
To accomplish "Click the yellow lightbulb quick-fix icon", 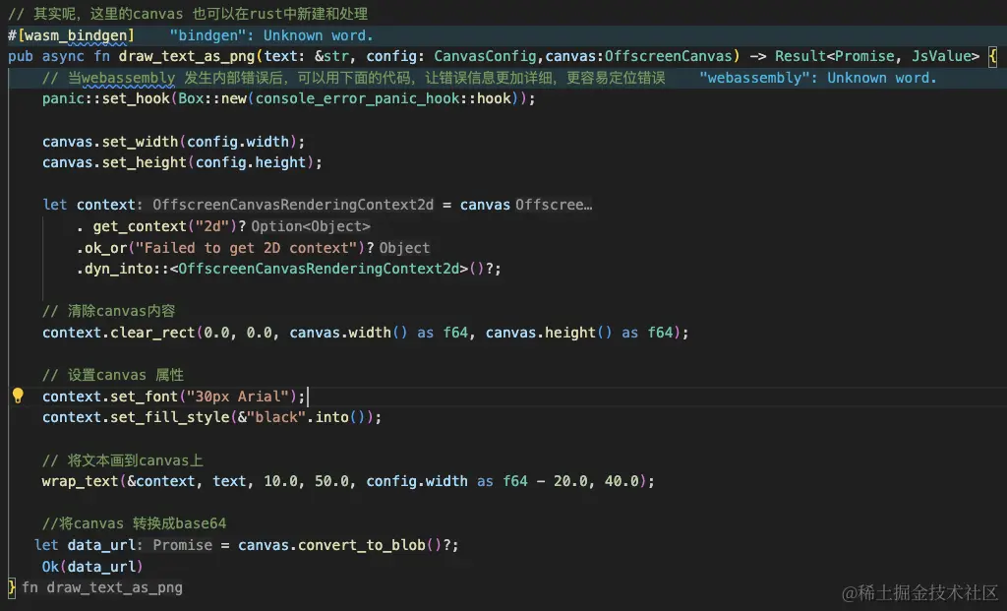I will point(18,396).
